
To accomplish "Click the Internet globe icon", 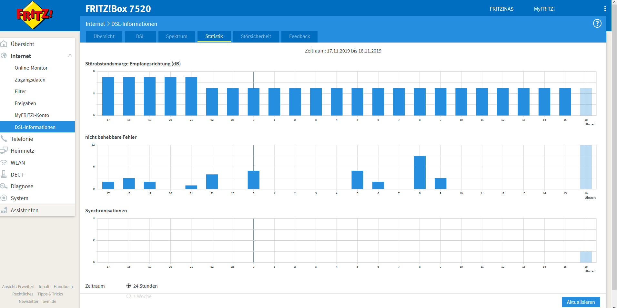I will 4,56.
